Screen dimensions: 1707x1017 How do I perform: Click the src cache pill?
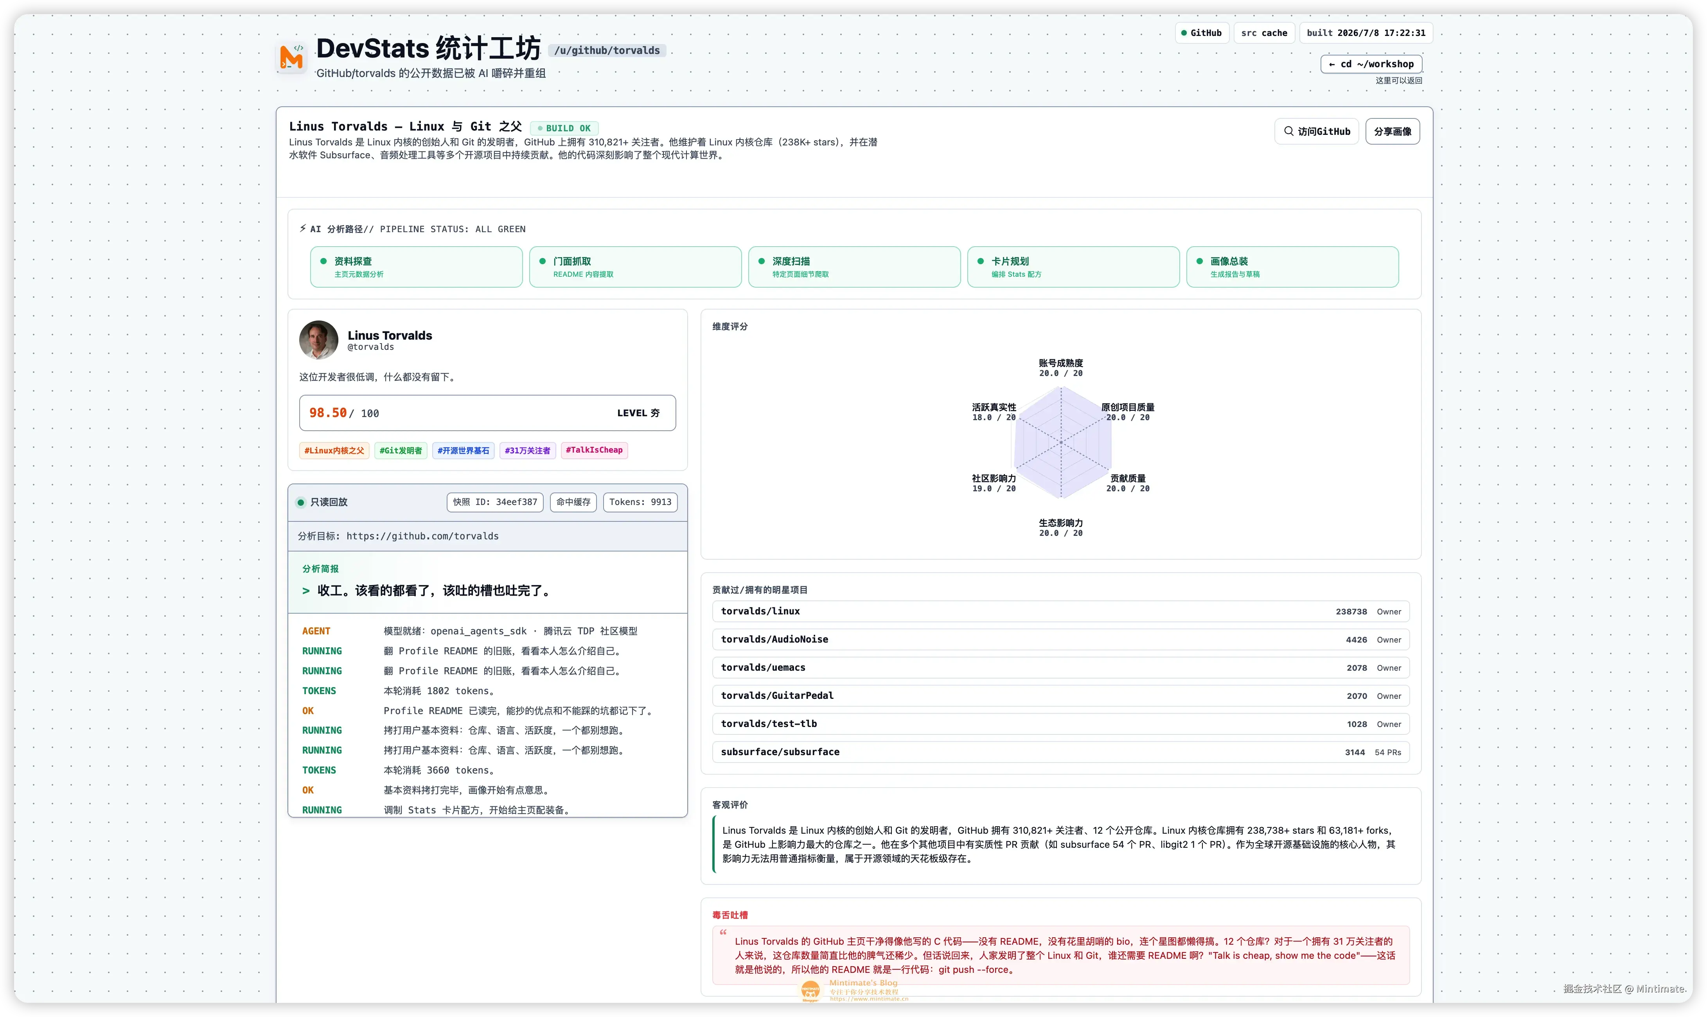[1264, 33]
